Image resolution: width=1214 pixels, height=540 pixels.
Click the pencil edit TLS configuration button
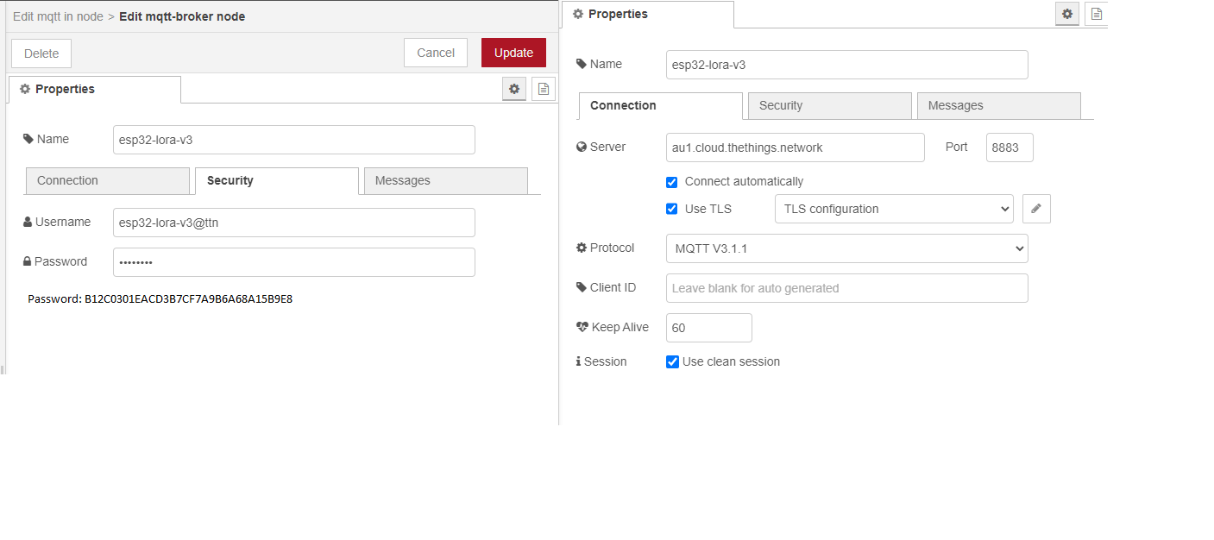coord(1036,209)
